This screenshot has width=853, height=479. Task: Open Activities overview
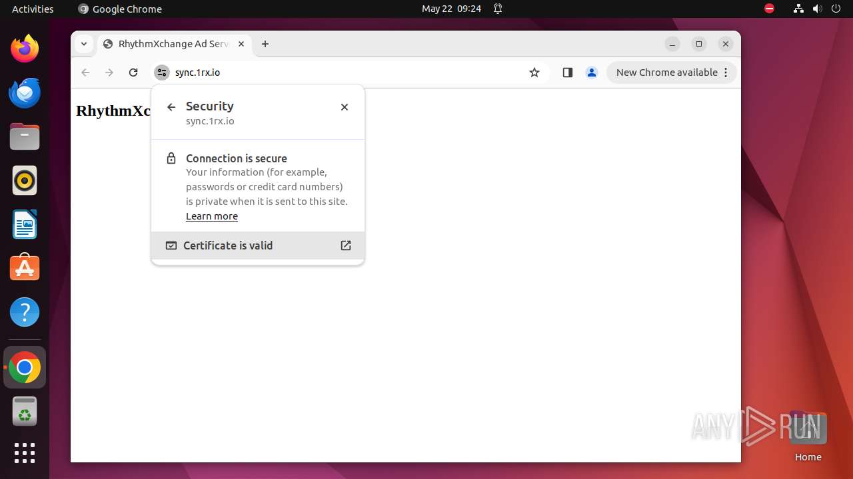coord(33,9)
